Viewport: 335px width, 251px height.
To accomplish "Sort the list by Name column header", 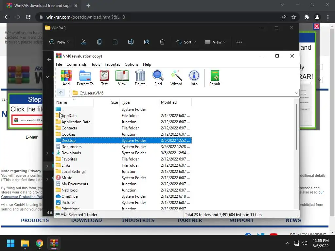I will tap(74, 102).
